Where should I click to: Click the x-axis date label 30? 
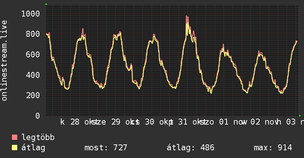[150, 122]
